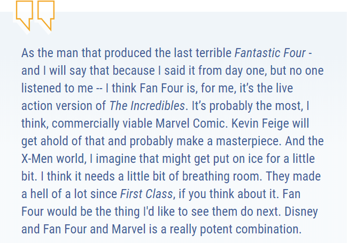Click the phrase 'commercially viable'
Image resolution: width=348 pixels, height=243 pixels.
102,123
